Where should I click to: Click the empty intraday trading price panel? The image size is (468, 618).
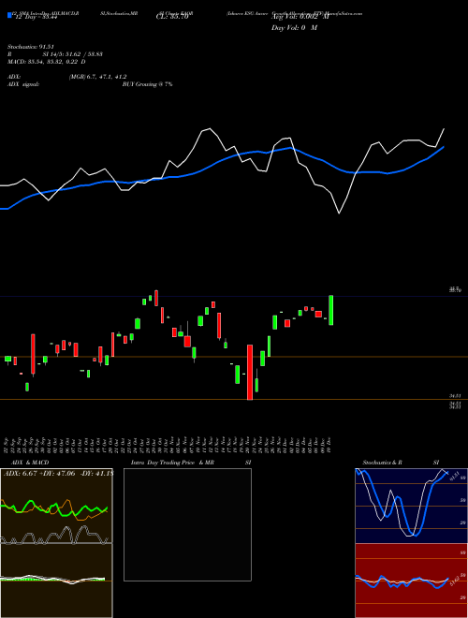click(x=187, y=524)
